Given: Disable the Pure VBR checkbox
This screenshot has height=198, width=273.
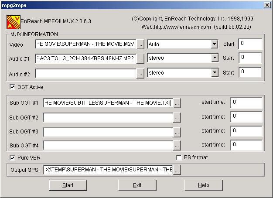Looking at the screenshot, I should coord(12,157).
